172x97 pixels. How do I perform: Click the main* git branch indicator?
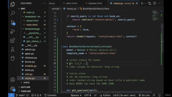(x=20, y=95)
